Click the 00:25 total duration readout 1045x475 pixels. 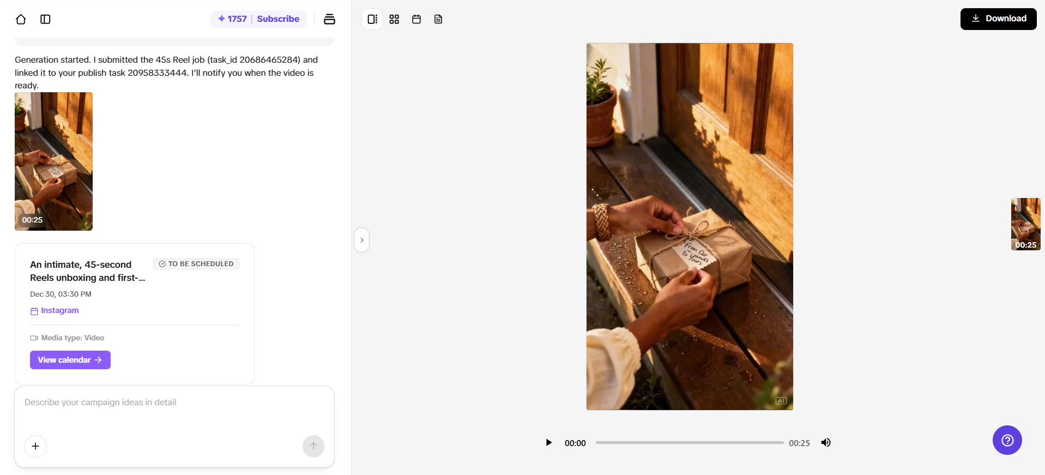(x=799, y=443)
